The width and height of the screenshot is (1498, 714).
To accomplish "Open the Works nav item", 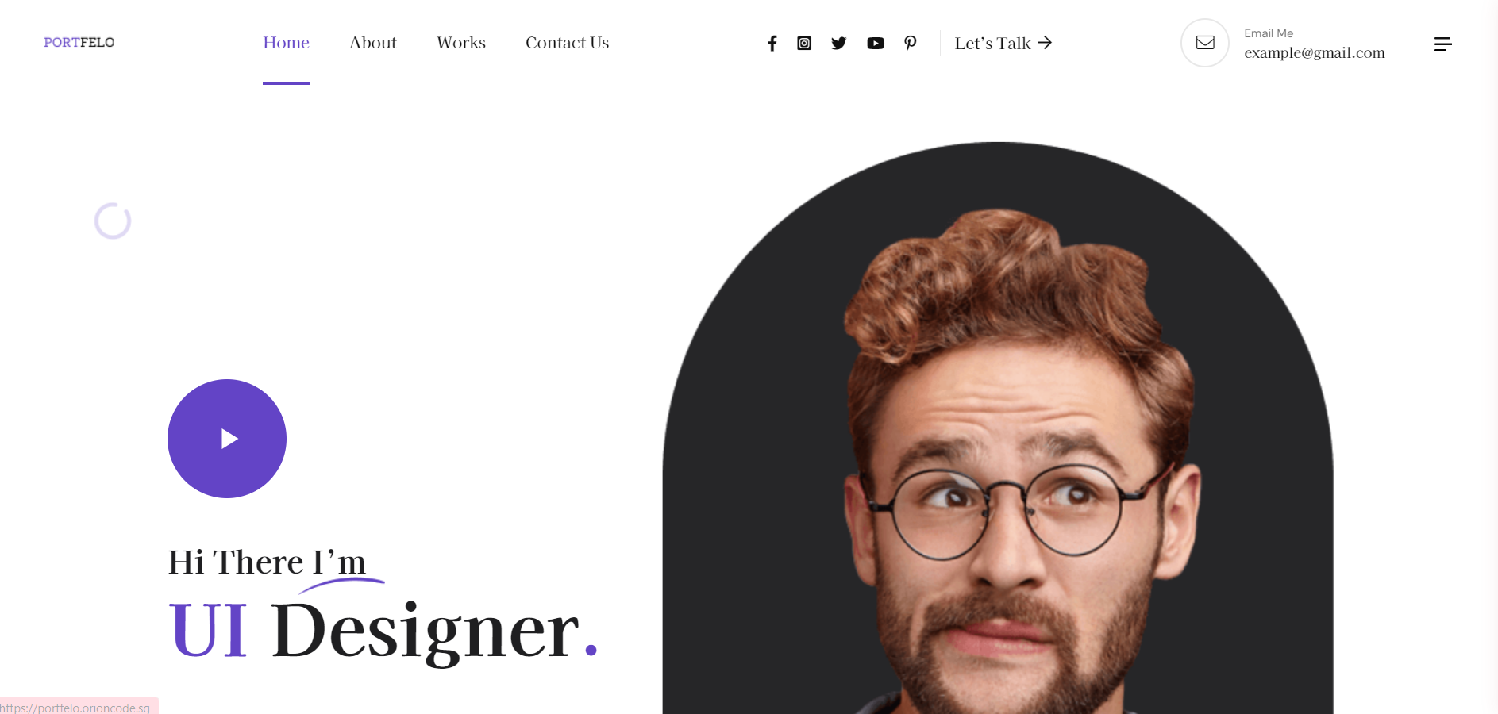I will click(x=461, y=43).
